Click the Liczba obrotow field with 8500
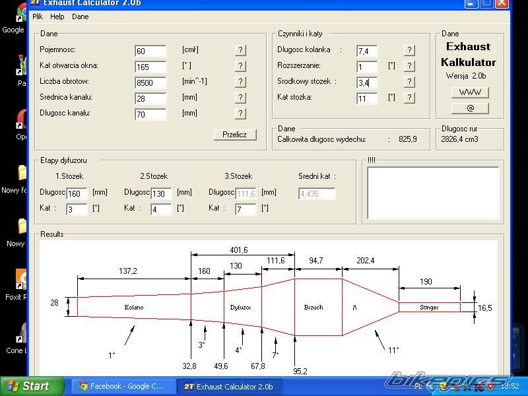Screen dimensions: 528x396 click(150, 82)
